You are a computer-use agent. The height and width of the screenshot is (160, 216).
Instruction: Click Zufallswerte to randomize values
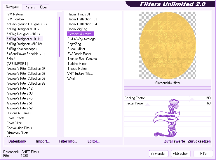(175, 141)
